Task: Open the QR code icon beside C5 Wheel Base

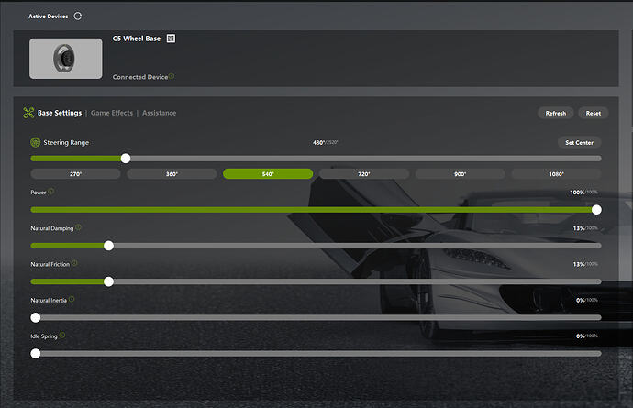Action: coord(171,39)
